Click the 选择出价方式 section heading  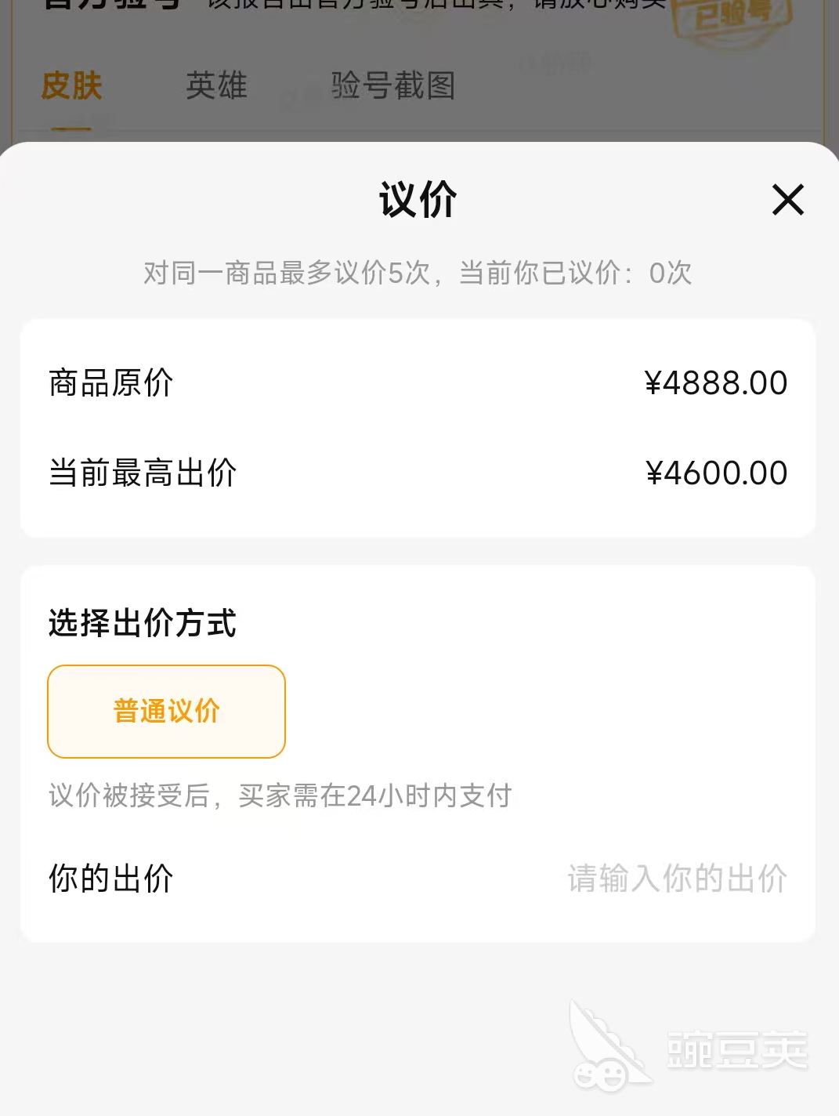tap(142, 624)
